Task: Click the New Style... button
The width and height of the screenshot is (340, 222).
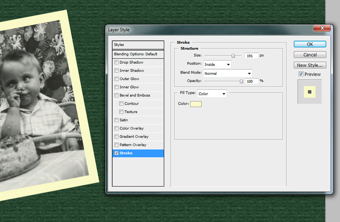Action: coord(310,65)
